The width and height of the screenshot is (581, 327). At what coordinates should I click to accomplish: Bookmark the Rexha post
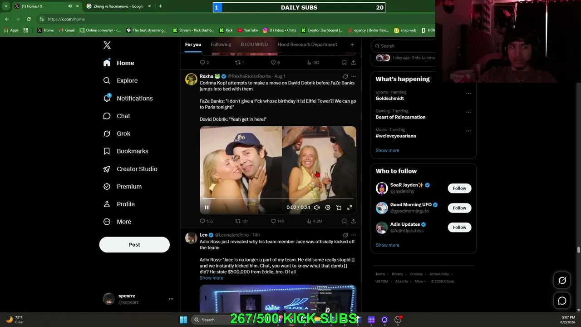(x=344, y=221)
